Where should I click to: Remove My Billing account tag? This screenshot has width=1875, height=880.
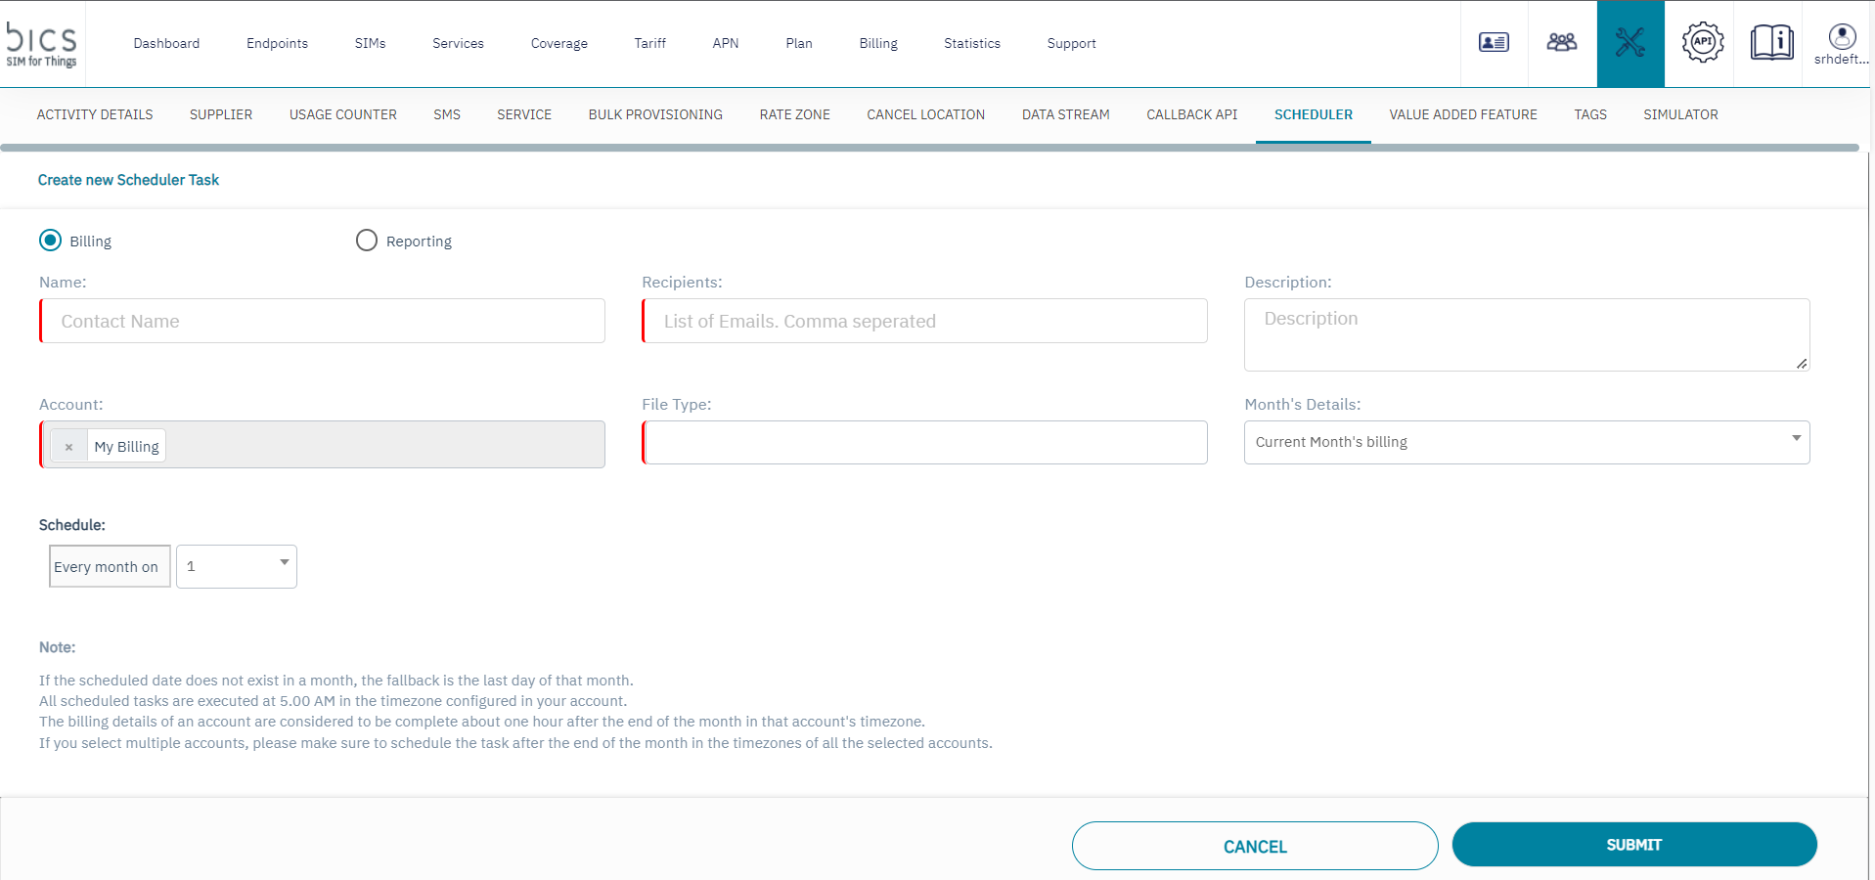[x=68, y=447]
